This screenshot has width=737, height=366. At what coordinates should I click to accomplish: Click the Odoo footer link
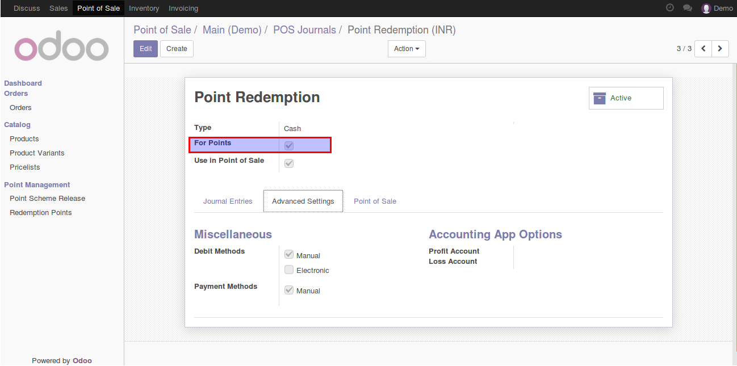click(82, 361)
